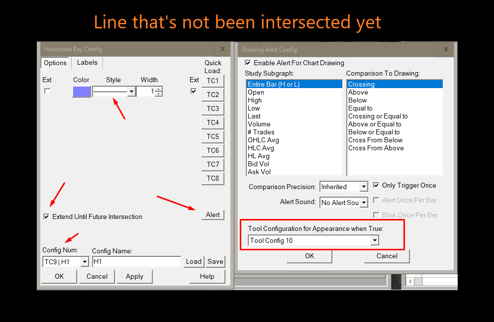Open Comparison Precision dropdown showing Inherited
494x322 pixels.
click(x=344, y=187)
